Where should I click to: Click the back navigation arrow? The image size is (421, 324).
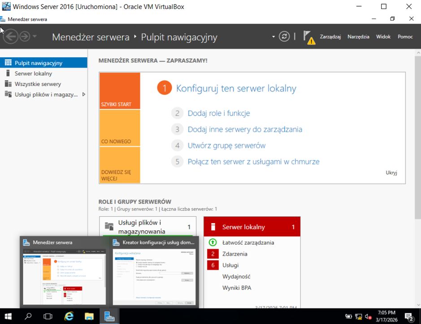click(x=10, y=36)
